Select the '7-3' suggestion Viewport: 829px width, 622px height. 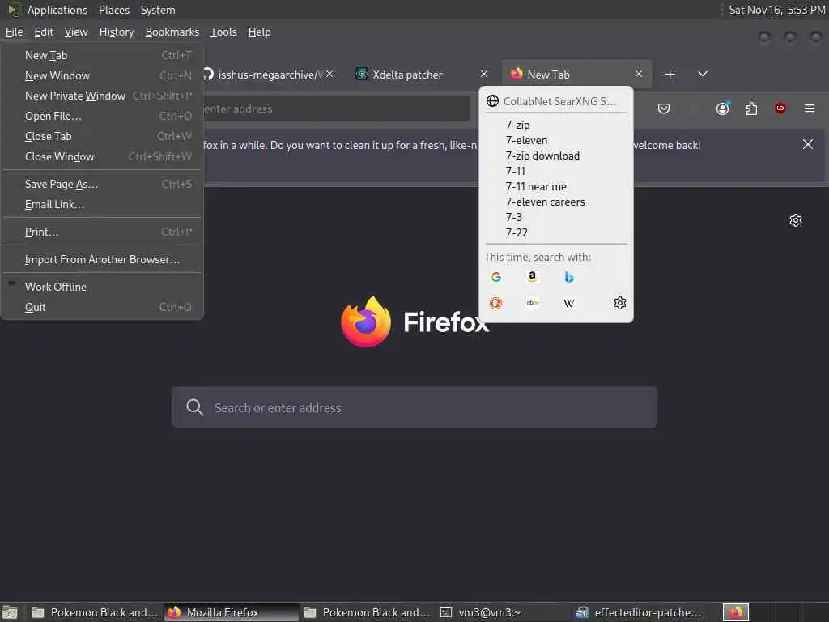(x=555, y=217)
